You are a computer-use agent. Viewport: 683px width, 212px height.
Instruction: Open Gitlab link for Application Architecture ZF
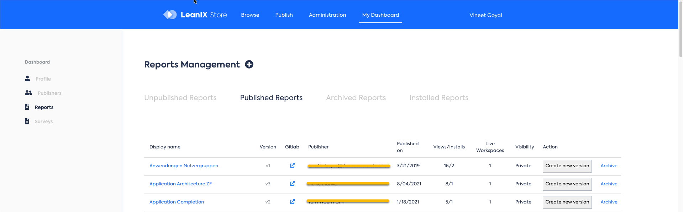click(292, 184)
